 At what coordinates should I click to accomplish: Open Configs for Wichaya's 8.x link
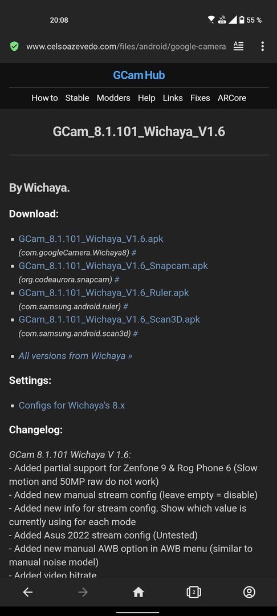click(72, 405)
